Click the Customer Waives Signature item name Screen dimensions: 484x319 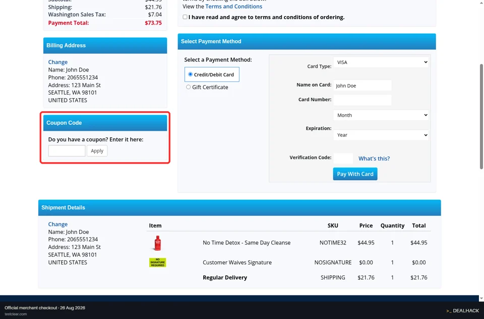237,262
